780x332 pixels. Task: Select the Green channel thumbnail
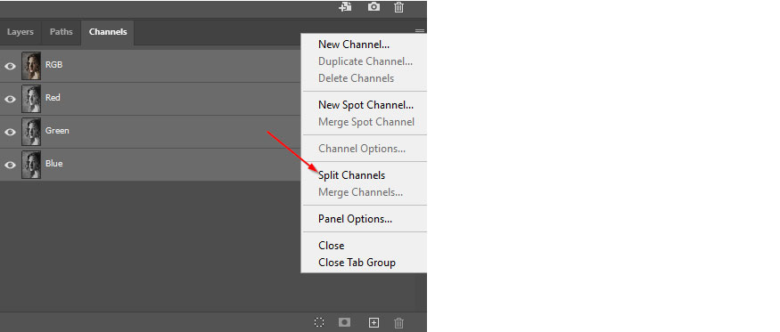[31, 132]
